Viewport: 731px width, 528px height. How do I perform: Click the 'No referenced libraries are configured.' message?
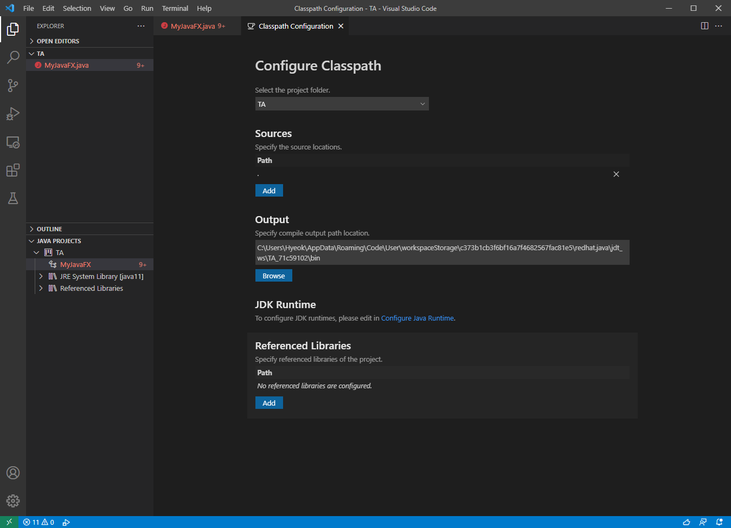pyautogui.click(x=315, y=386)
